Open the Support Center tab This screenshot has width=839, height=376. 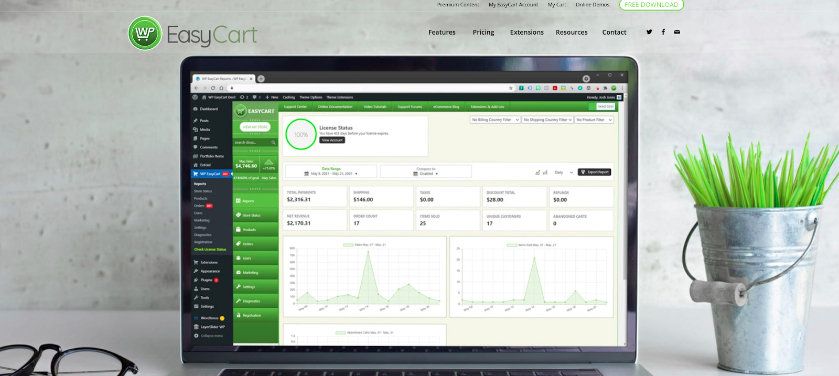pyautogui.click(x=295, y=106)
